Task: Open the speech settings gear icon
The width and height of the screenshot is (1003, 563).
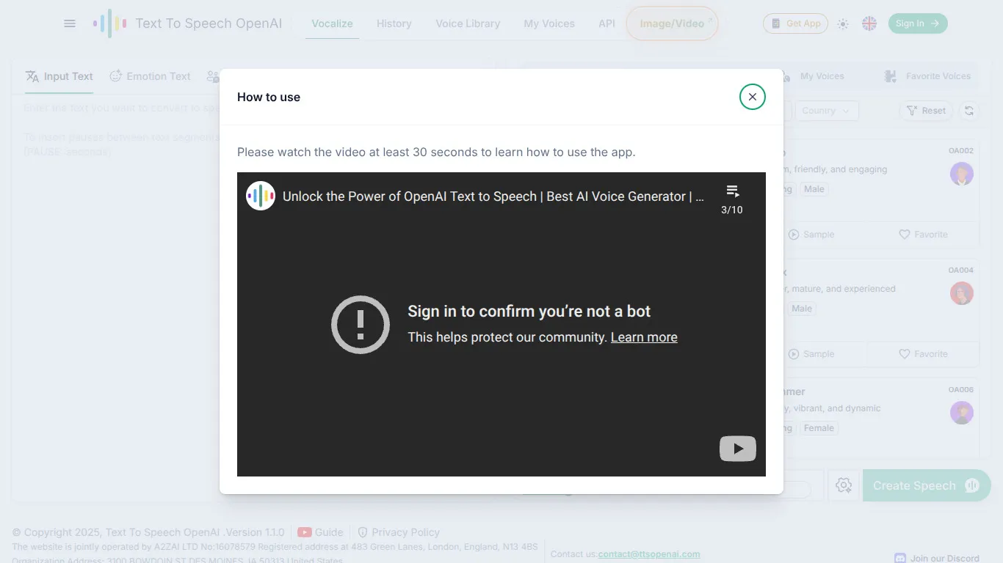Action: click(844, 485)
